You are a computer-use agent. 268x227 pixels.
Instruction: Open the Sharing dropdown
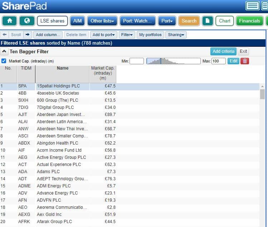[176, 35]
